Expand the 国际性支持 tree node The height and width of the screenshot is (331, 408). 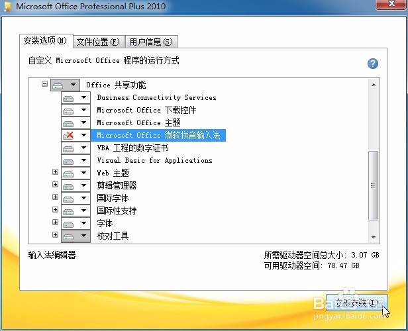pos(55,209)
